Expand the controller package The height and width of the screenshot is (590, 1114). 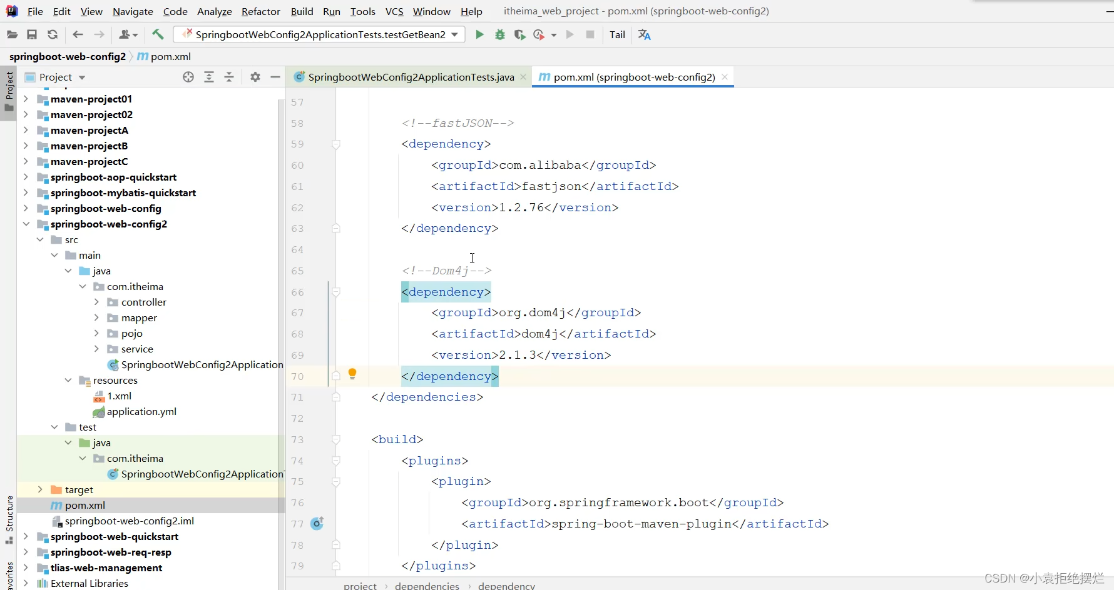point(96,302)
